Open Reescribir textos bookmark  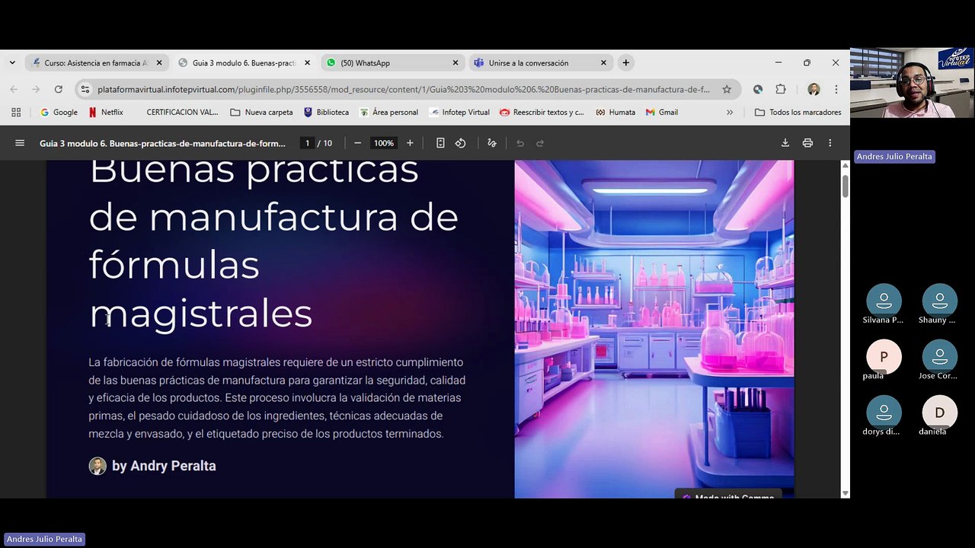coord(542,112)
